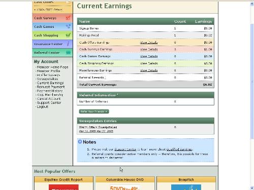Open the Support Center sidebar link
This screenshot has width=254, height=190.
pyautogui.click(x=49, y=103)
